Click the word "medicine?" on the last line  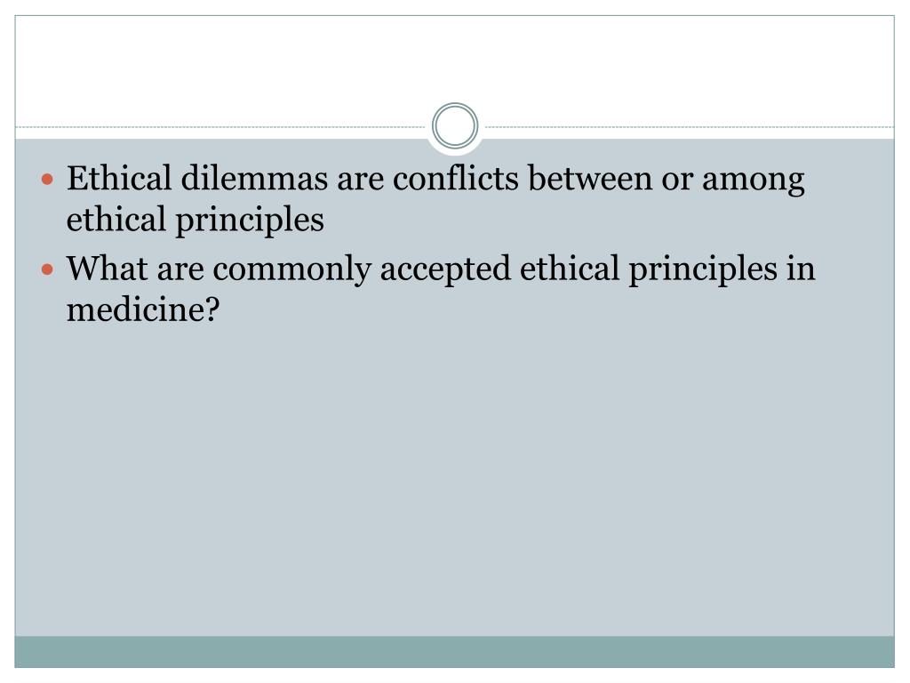point(142,309)
